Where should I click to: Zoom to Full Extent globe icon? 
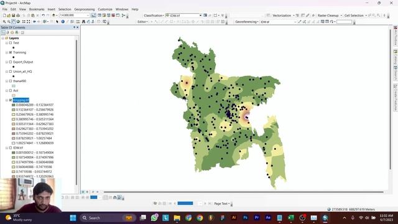click(18, 22)
